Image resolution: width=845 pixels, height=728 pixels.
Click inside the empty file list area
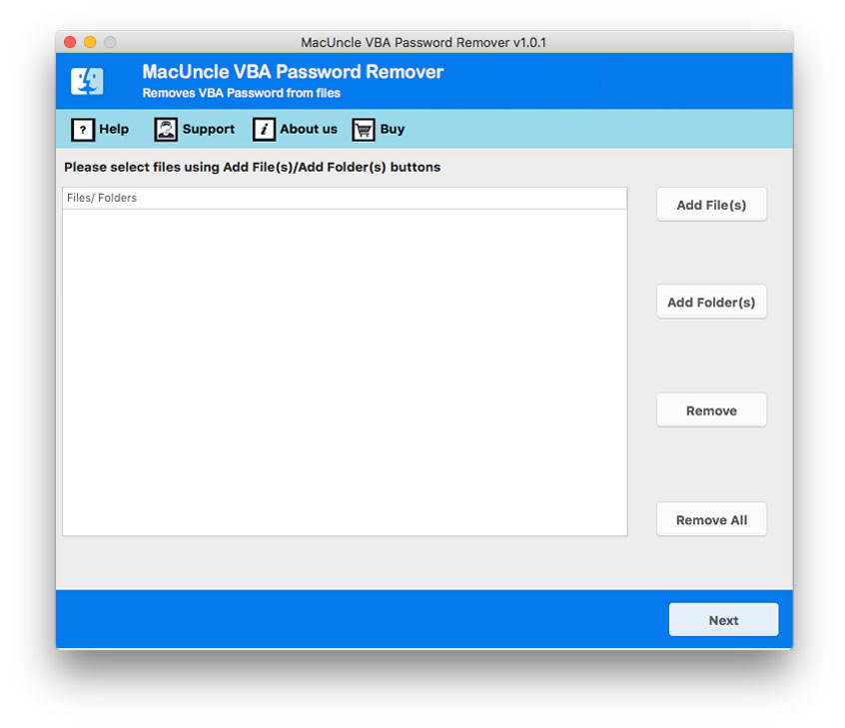[345, 369]
